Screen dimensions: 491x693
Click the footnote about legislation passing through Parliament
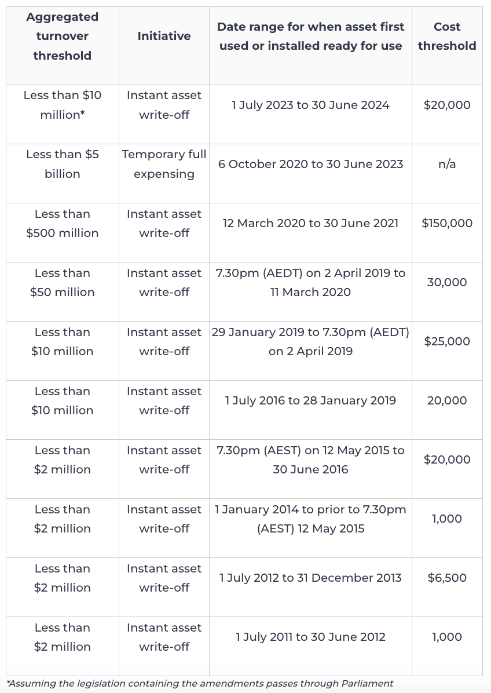point(200,684)
